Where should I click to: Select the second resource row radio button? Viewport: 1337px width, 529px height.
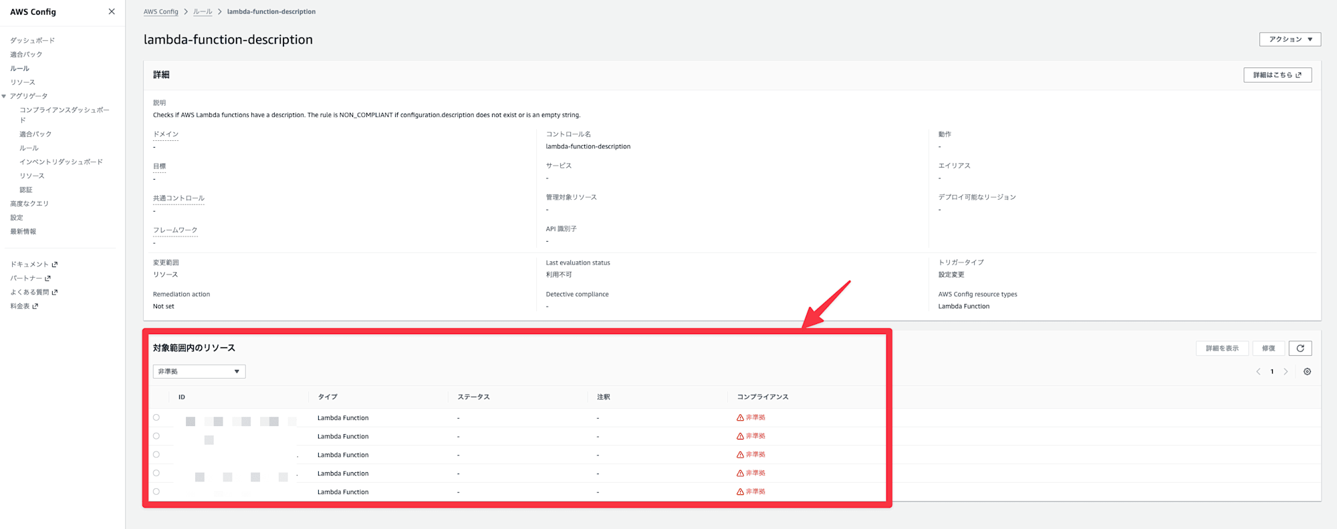pos(156,436)
